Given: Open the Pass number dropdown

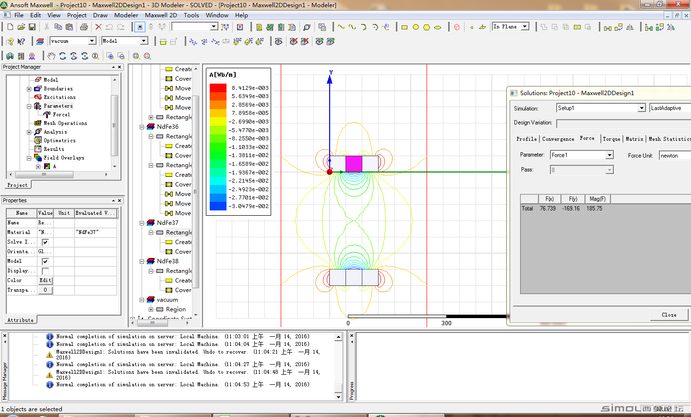Looking at the screenshot, I should pyautogui.click(x=609, y=170).
